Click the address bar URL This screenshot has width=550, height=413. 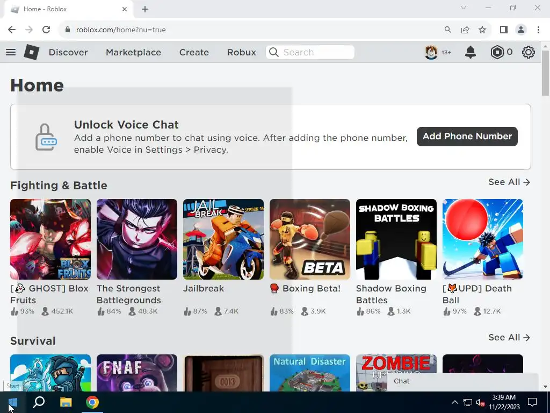(121, 30)
